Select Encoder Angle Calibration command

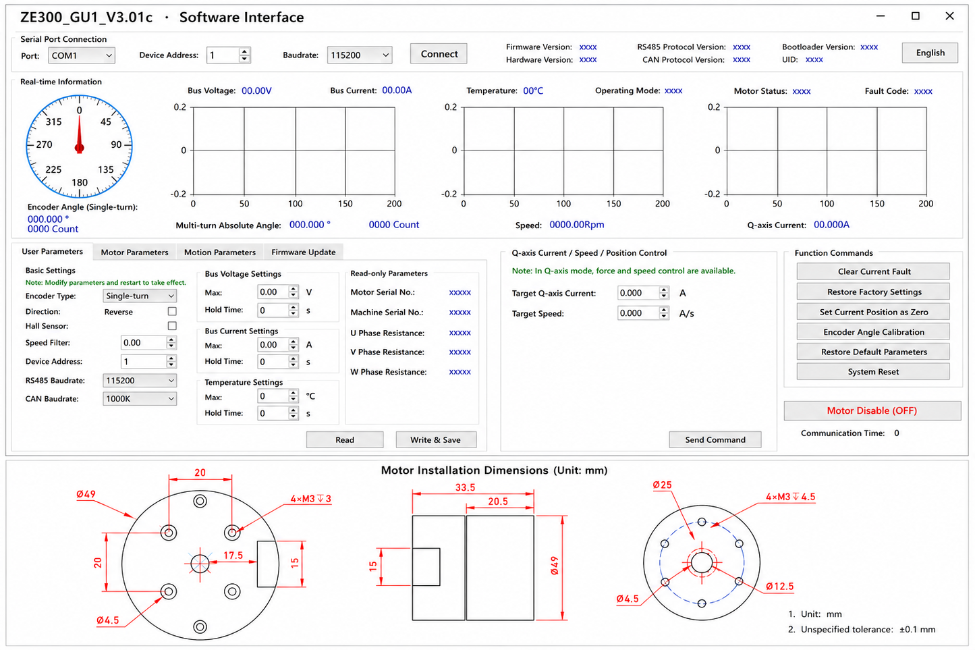coord(873,332)
